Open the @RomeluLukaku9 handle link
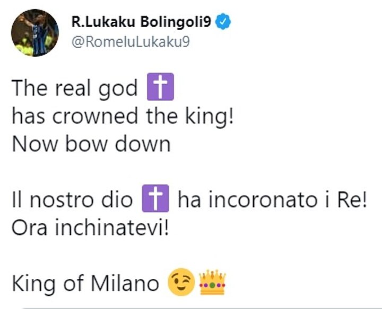382x309 pixels. pyautogui.click(x=129, y=42)
